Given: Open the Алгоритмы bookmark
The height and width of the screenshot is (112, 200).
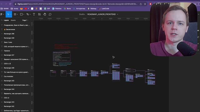Looking at the screenshot, I should point(79,9).
